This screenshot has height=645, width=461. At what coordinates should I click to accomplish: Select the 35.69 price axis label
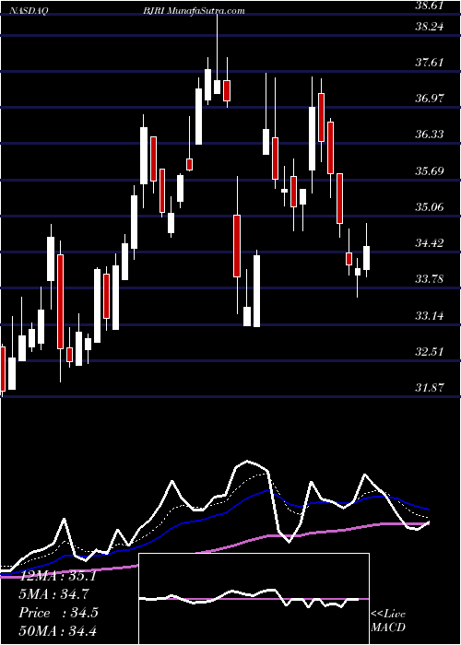tap(430, 170)
